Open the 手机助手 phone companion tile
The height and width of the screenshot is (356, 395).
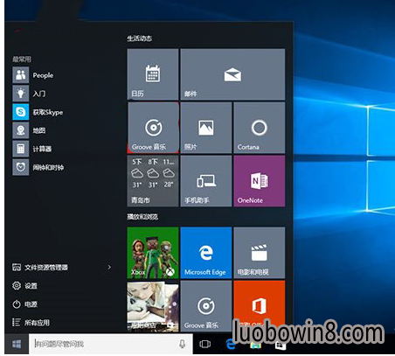[206, 181]
